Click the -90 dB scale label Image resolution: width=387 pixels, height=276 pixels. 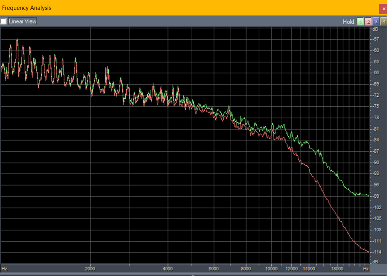tap(376, 163)
